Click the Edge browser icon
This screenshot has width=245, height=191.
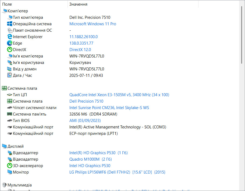[10, 43]
